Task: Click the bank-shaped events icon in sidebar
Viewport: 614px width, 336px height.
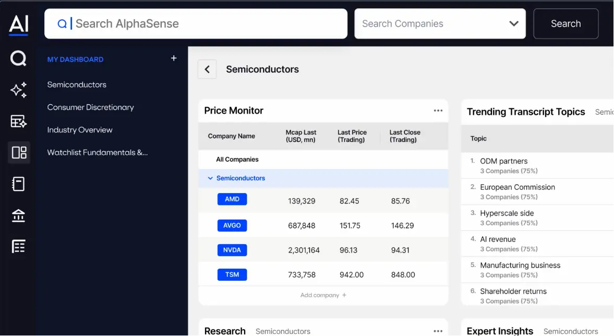Action: 18,215
